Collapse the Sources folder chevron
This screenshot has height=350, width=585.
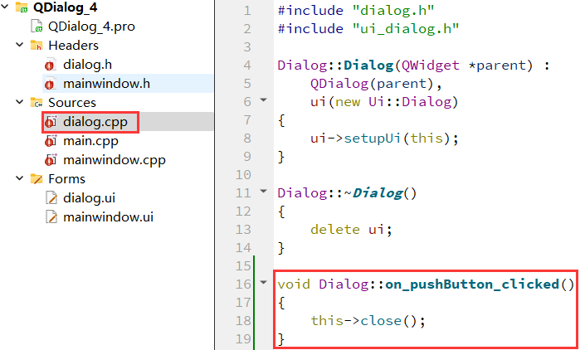coord(19,102)
